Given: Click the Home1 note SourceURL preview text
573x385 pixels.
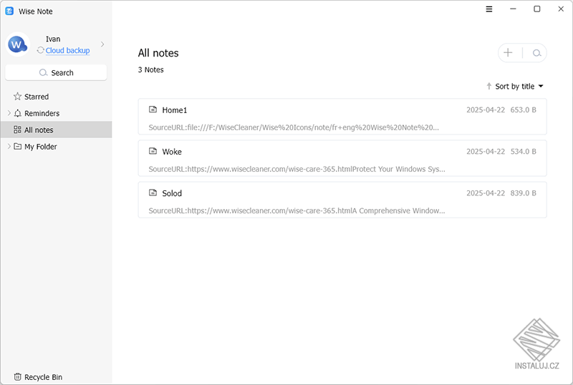Looking at the screenshot, I should point(294,127).
